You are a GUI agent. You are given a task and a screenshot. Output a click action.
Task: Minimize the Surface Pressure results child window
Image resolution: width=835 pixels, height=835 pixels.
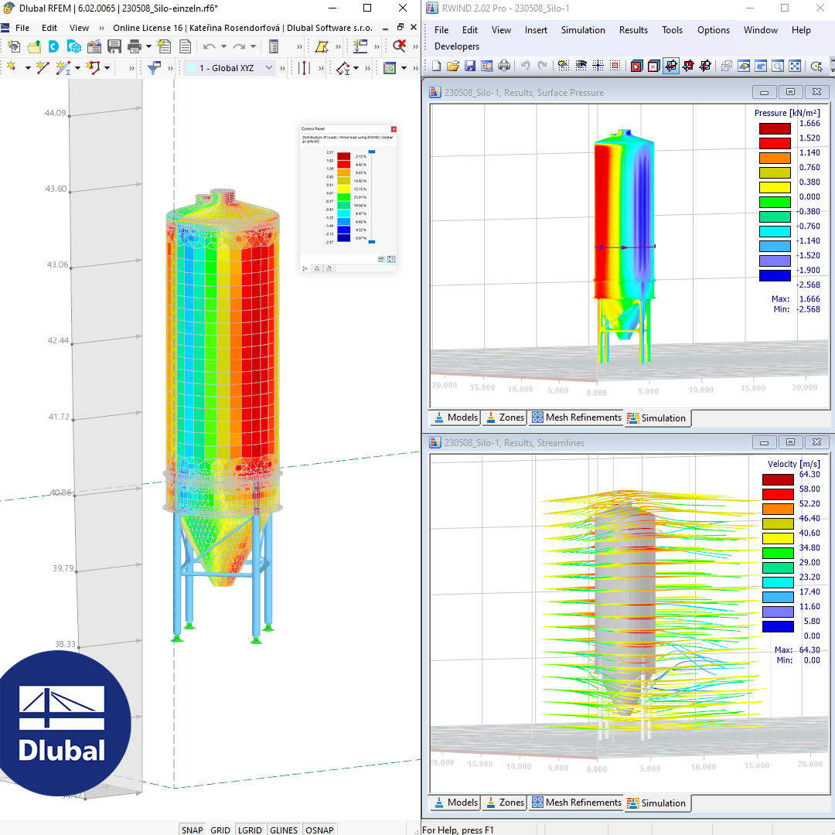(764, 92)
